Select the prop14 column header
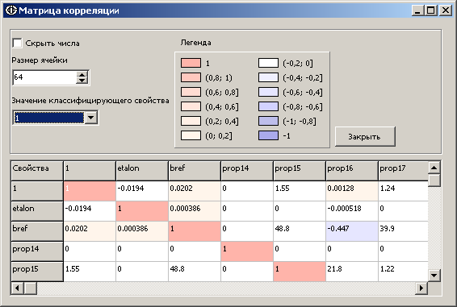 coord(247,171)
